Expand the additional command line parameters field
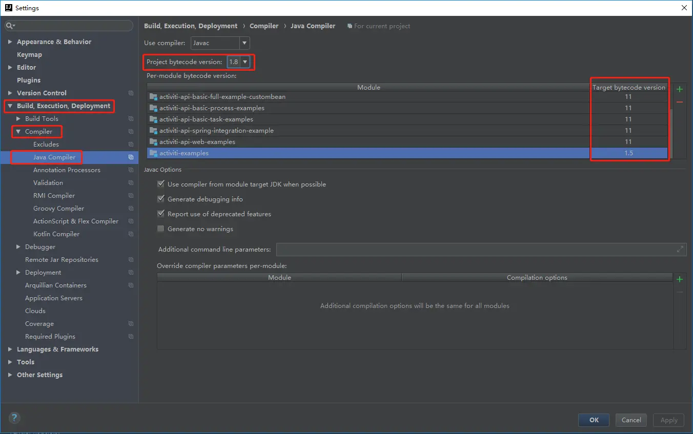The width and height of the screenshot is (693, 434). click(680, 250)
